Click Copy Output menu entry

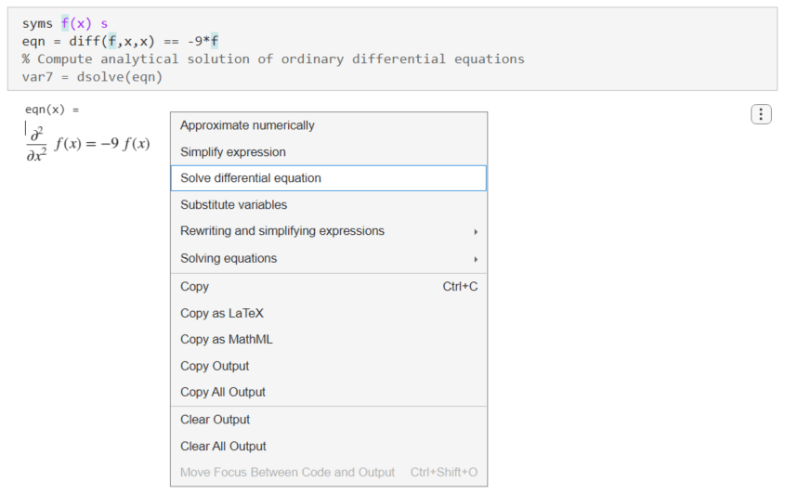click(x=215, y=366)
